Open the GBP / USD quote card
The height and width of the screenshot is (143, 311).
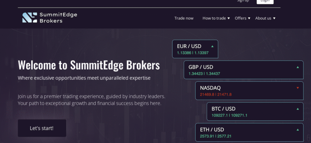[243, 70]
